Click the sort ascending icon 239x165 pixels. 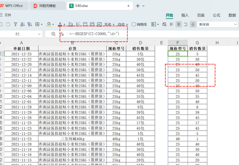click(22, 24)
